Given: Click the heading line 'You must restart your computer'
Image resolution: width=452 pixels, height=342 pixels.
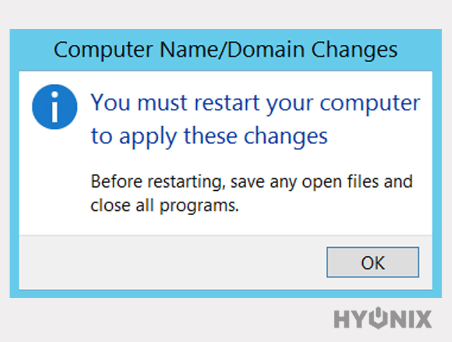Looking at the screenshot, I should pos(255,104).
